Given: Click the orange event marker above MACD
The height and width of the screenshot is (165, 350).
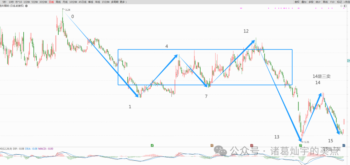Looking at the screenshot, I should click(x=212, y=146).
